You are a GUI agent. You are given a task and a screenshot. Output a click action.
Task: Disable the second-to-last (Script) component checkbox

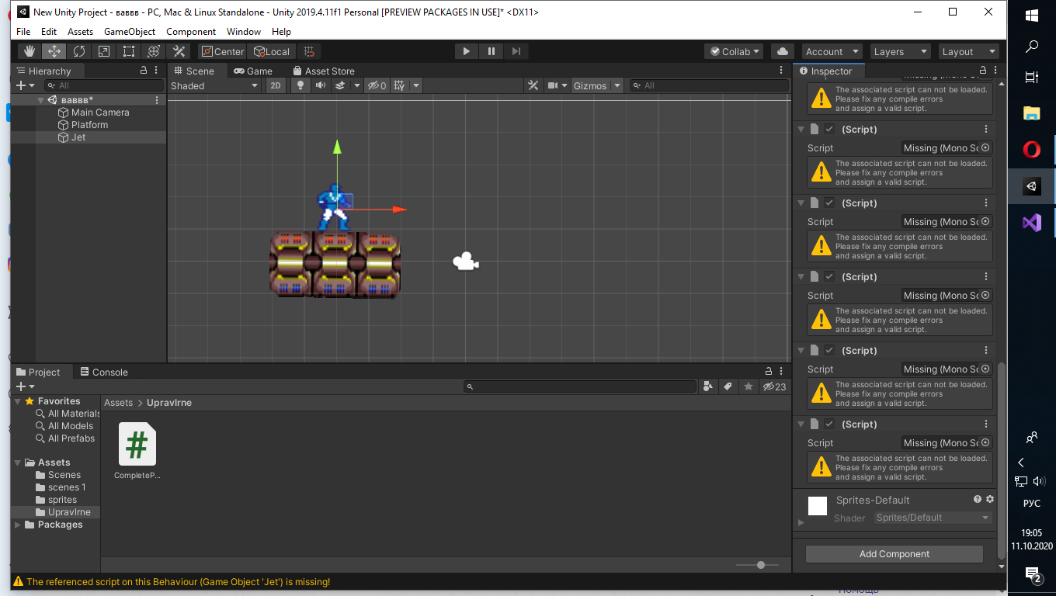coord(829,350)
